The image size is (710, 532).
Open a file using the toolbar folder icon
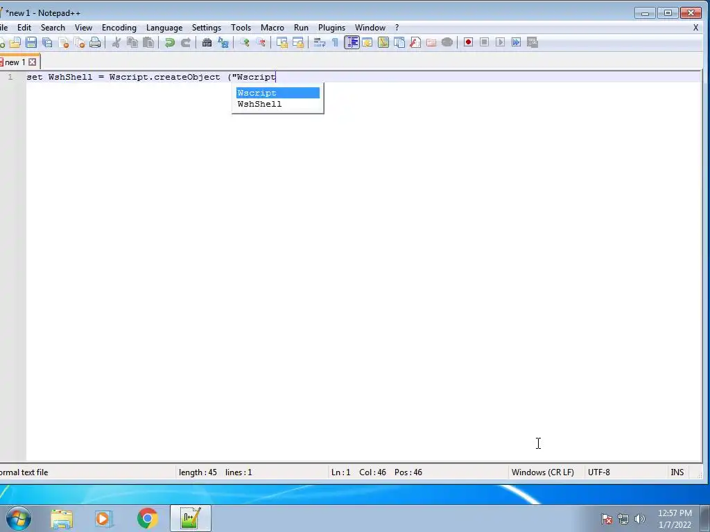(15, 42)
